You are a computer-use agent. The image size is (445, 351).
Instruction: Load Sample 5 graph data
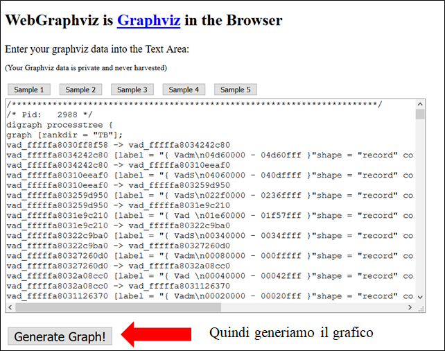[236, 89]
